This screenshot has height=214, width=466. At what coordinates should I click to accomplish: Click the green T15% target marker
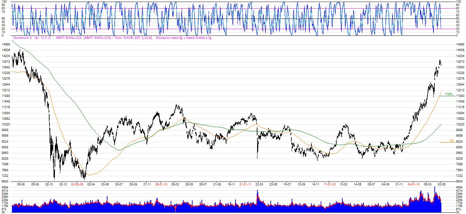pyautogui.click(x=449, y=94)
